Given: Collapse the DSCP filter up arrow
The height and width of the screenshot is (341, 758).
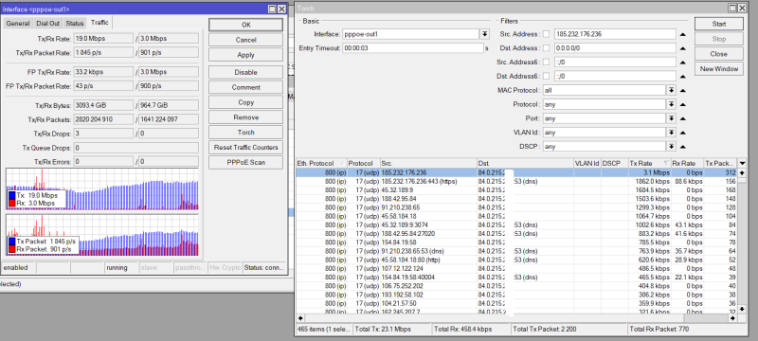Looking at the screenshot, I should [x=683, y=147].
